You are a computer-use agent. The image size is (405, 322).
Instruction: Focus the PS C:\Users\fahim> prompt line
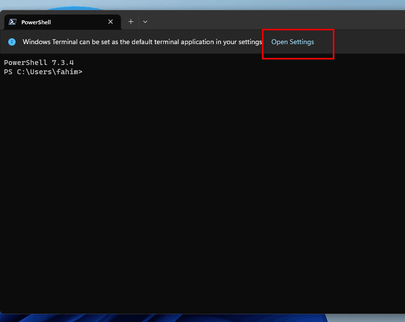pos(43,72)
